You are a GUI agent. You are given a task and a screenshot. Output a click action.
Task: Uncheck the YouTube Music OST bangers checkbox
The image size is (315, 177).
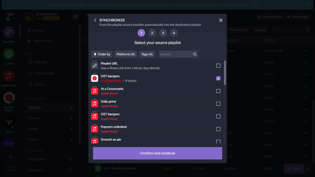click(x=218, y=78)
